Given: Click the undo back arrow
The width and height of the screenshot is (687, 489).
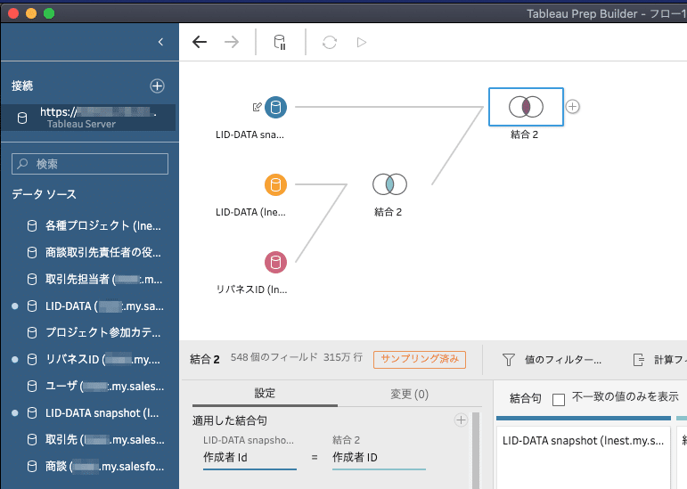Looking at the screenshot, I should pos(200,42).
